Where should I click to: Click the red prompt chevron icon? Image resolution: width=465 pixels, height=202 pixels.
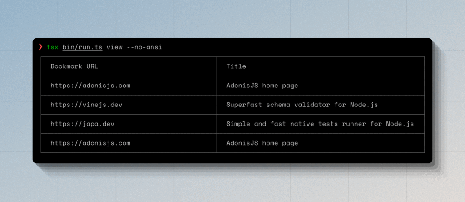(x=40, y=47)
